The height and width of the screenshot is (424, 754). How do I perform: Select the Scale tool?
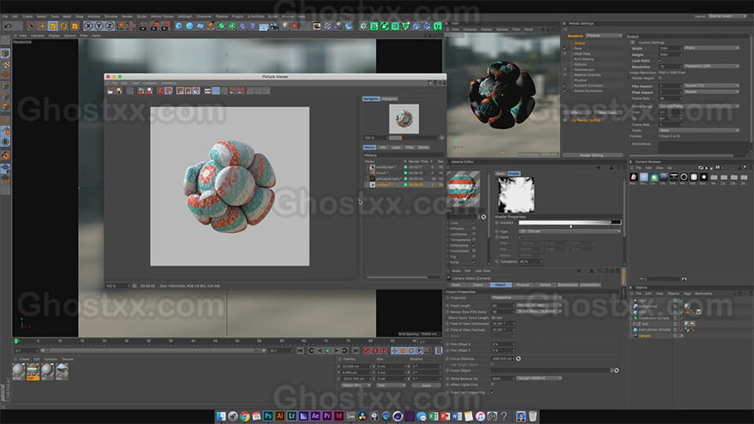tap(53, 26)
